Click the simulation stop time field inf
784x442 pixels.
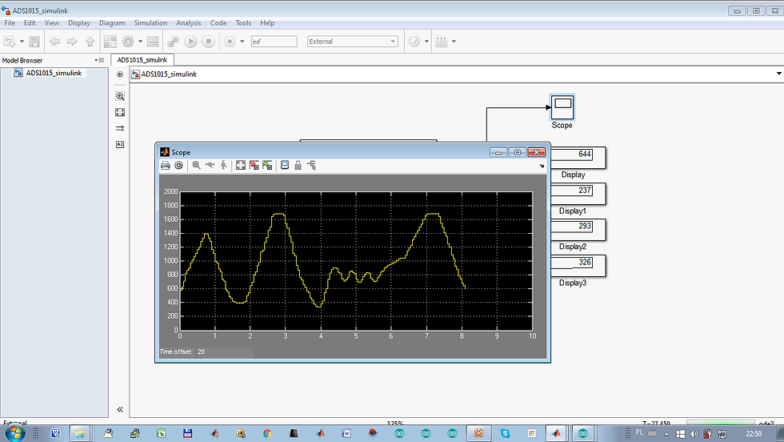[274, 42]
